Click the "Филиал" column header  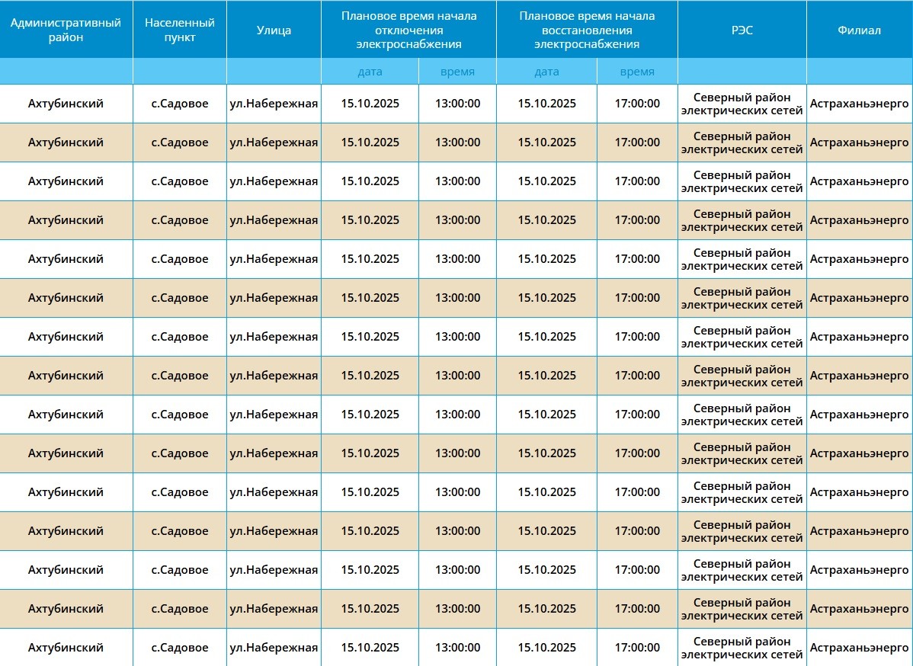pyautogui.click(x=859, y=30)
